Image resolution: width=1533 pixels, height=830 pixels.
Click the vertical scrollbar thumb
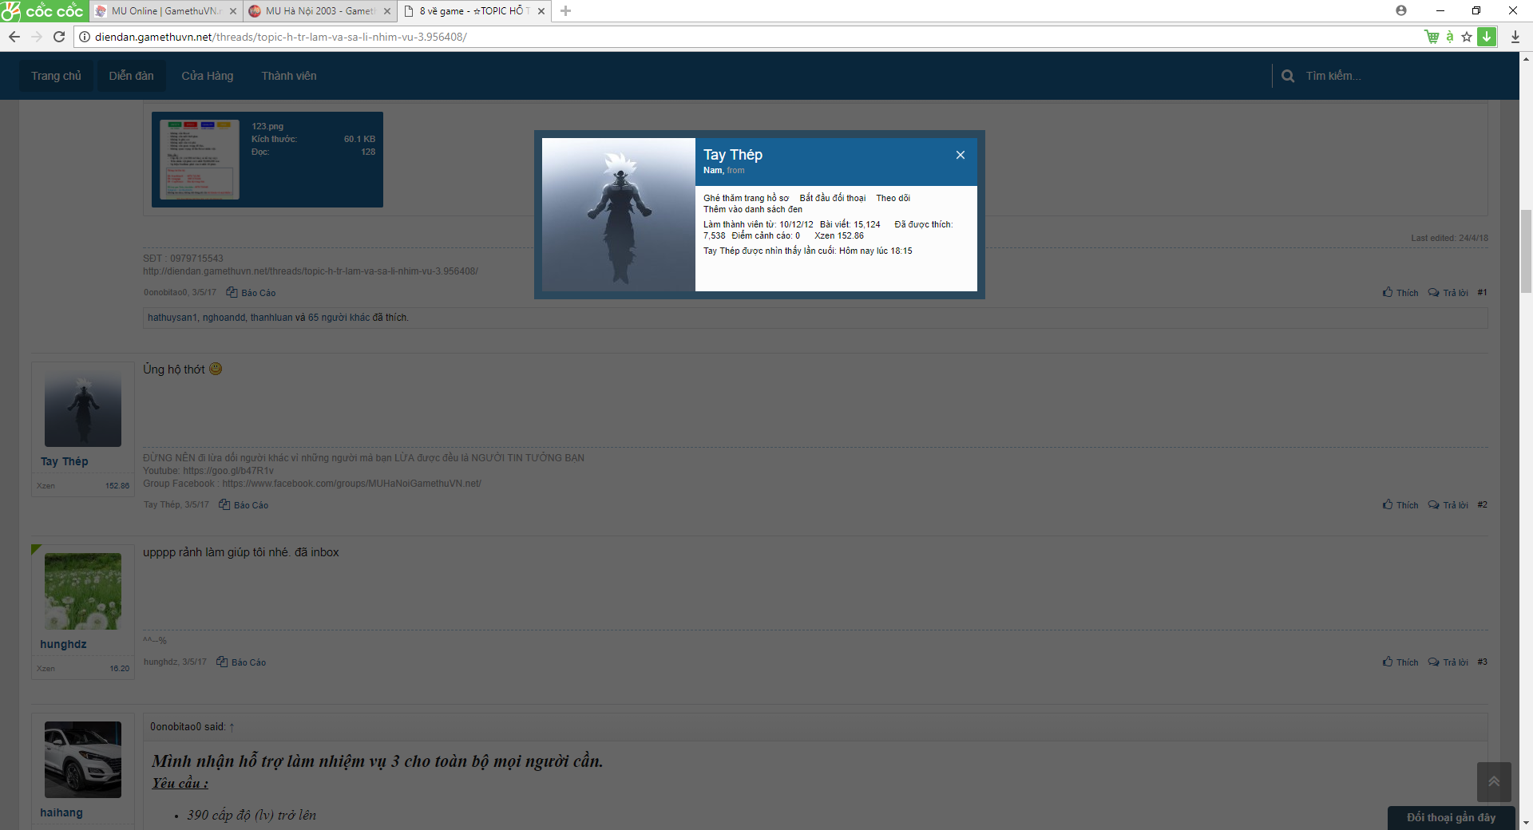(x=1526, y=251)
